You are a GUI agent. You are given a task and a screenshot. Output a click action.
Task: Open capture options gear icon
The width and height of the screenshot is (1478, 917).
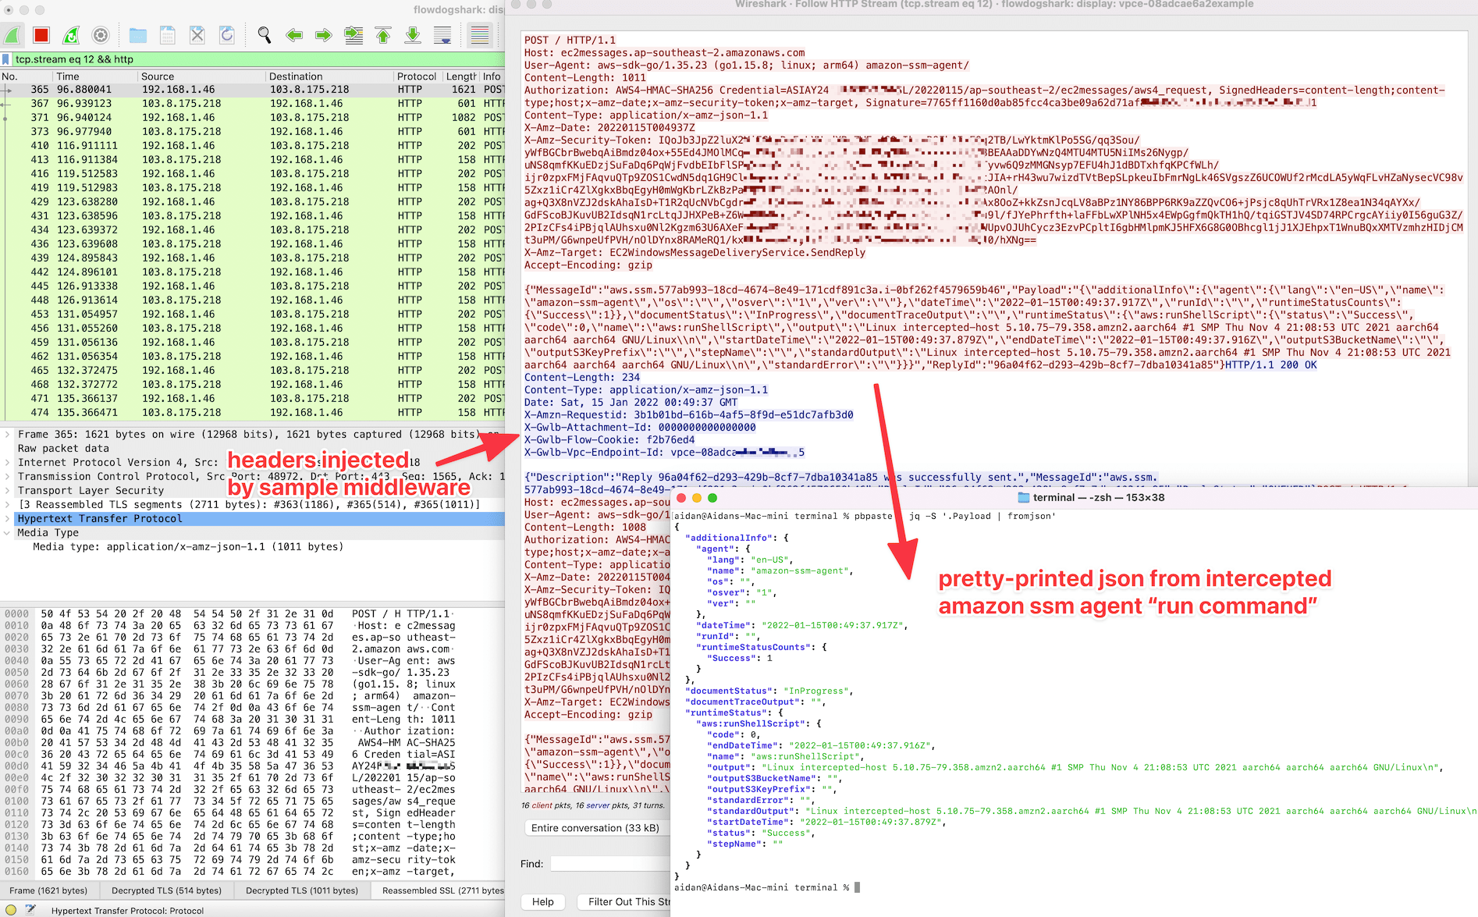click(x=101, y=35)
